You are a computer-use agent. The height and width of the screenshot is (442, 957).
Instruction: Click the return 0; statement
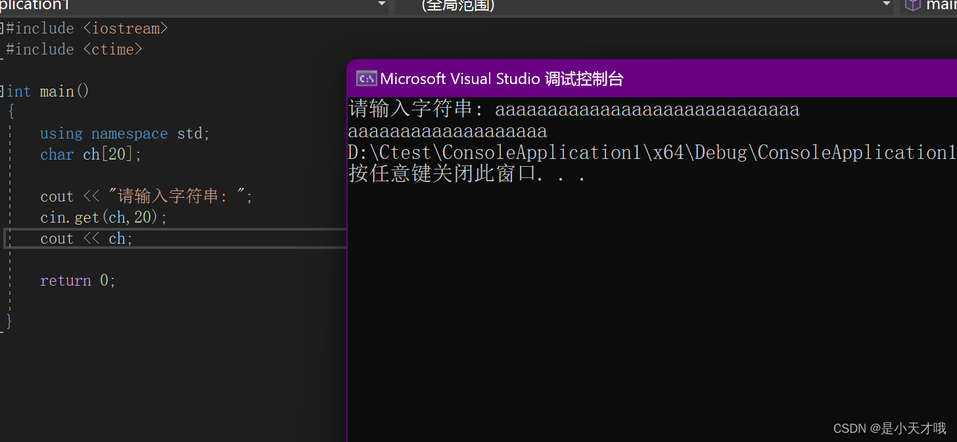[x=77, y=280]
